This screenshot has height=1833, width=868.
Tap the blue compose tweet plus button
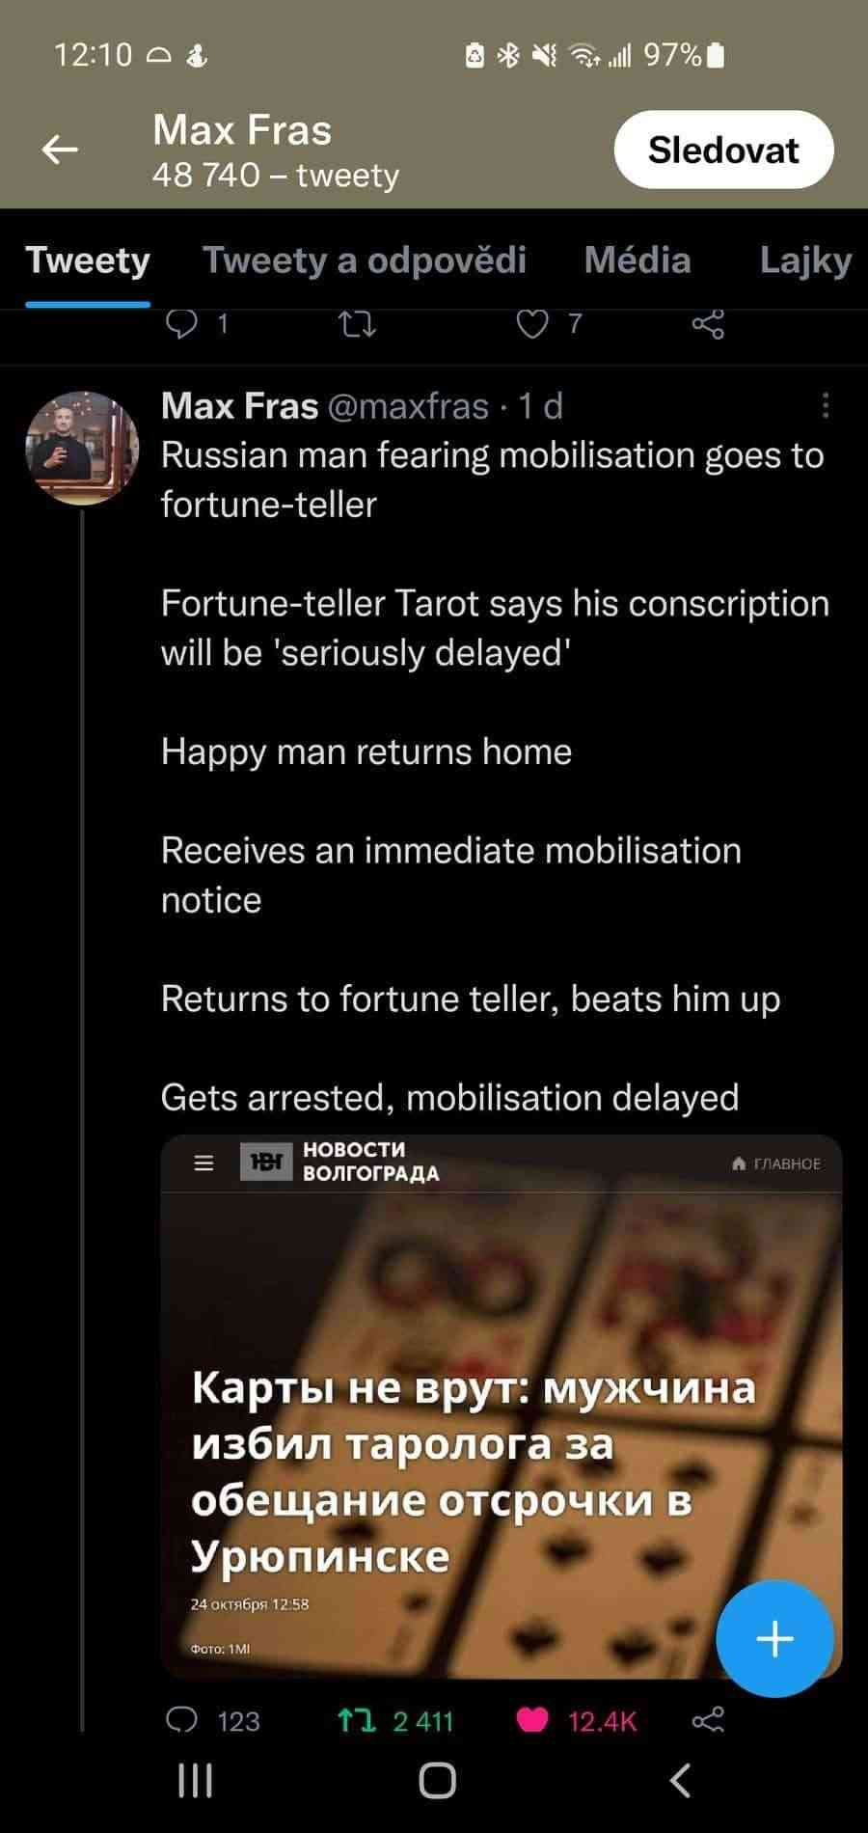775,1638
